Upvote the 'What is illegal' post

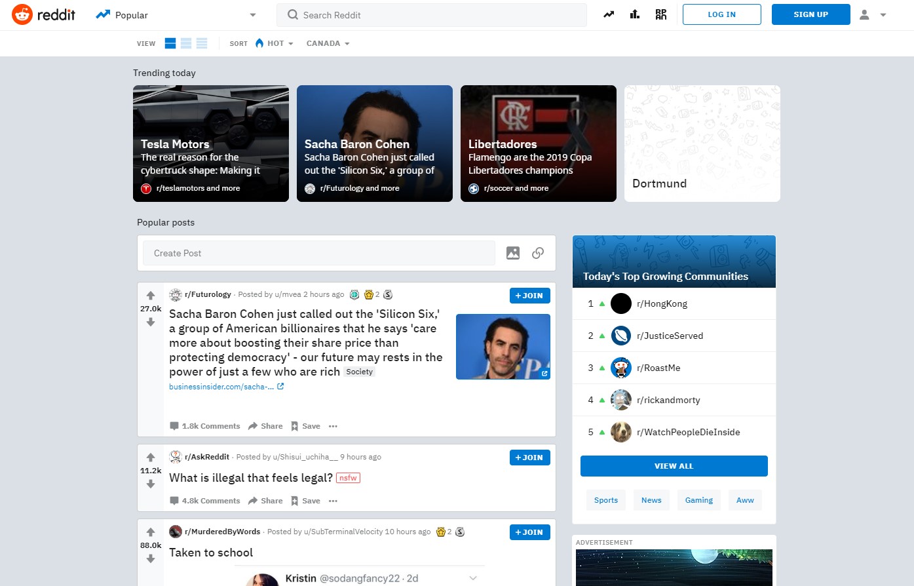(x=151, y=458)
